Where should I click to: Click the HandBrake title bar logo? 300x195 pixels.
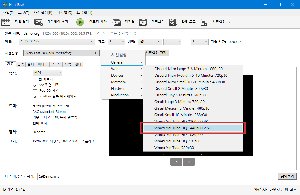coord(5,4)
